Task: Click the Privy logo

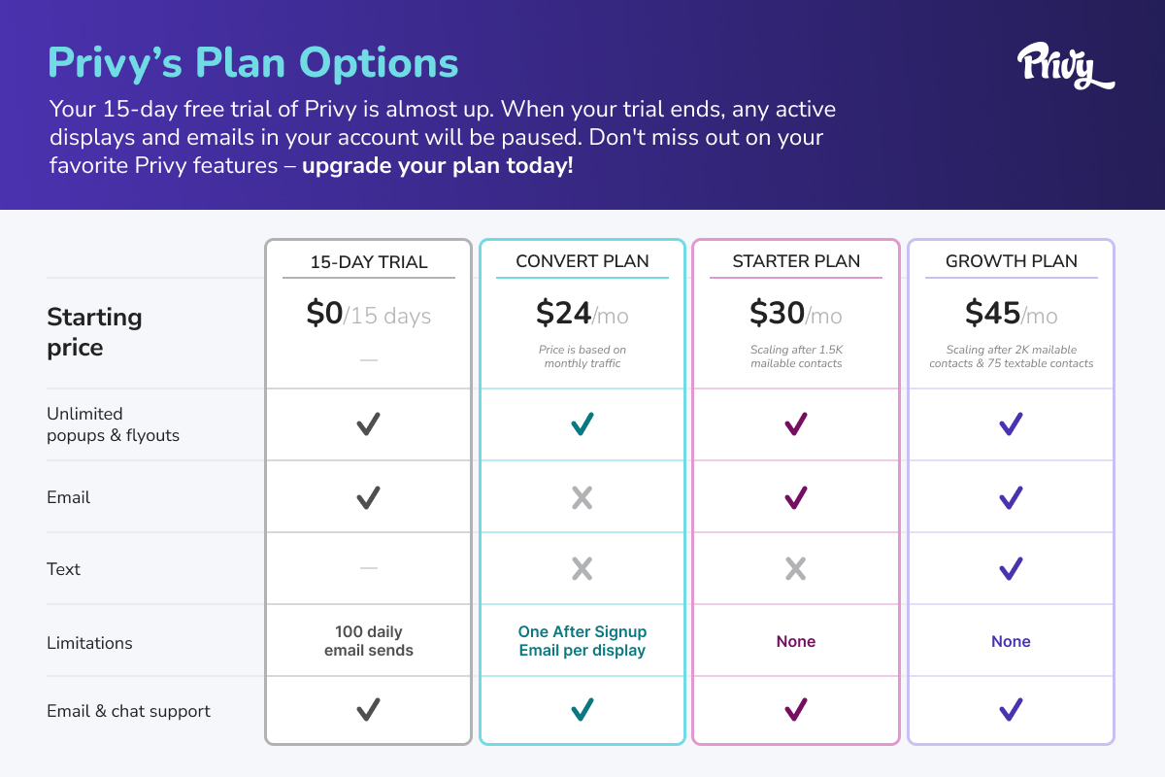Action: 1065,67
